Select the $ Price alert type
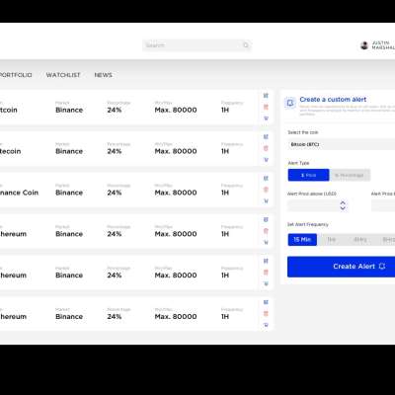Image resolution: width=395 pixels, height=395 pixels. [308, 175]
